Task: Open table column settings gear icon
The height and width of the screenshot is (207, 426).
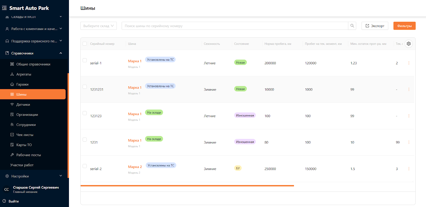Action: click(x=408, y=44)
